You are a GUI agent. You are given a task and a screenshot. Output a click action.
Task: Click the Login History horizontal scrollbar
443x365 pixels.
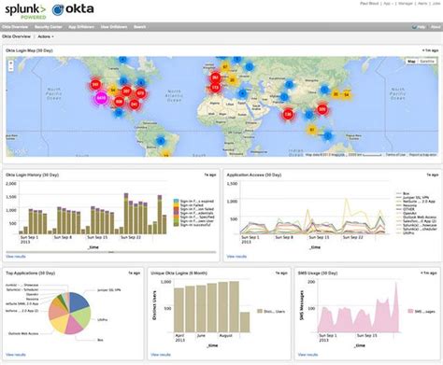pos(111,252)
